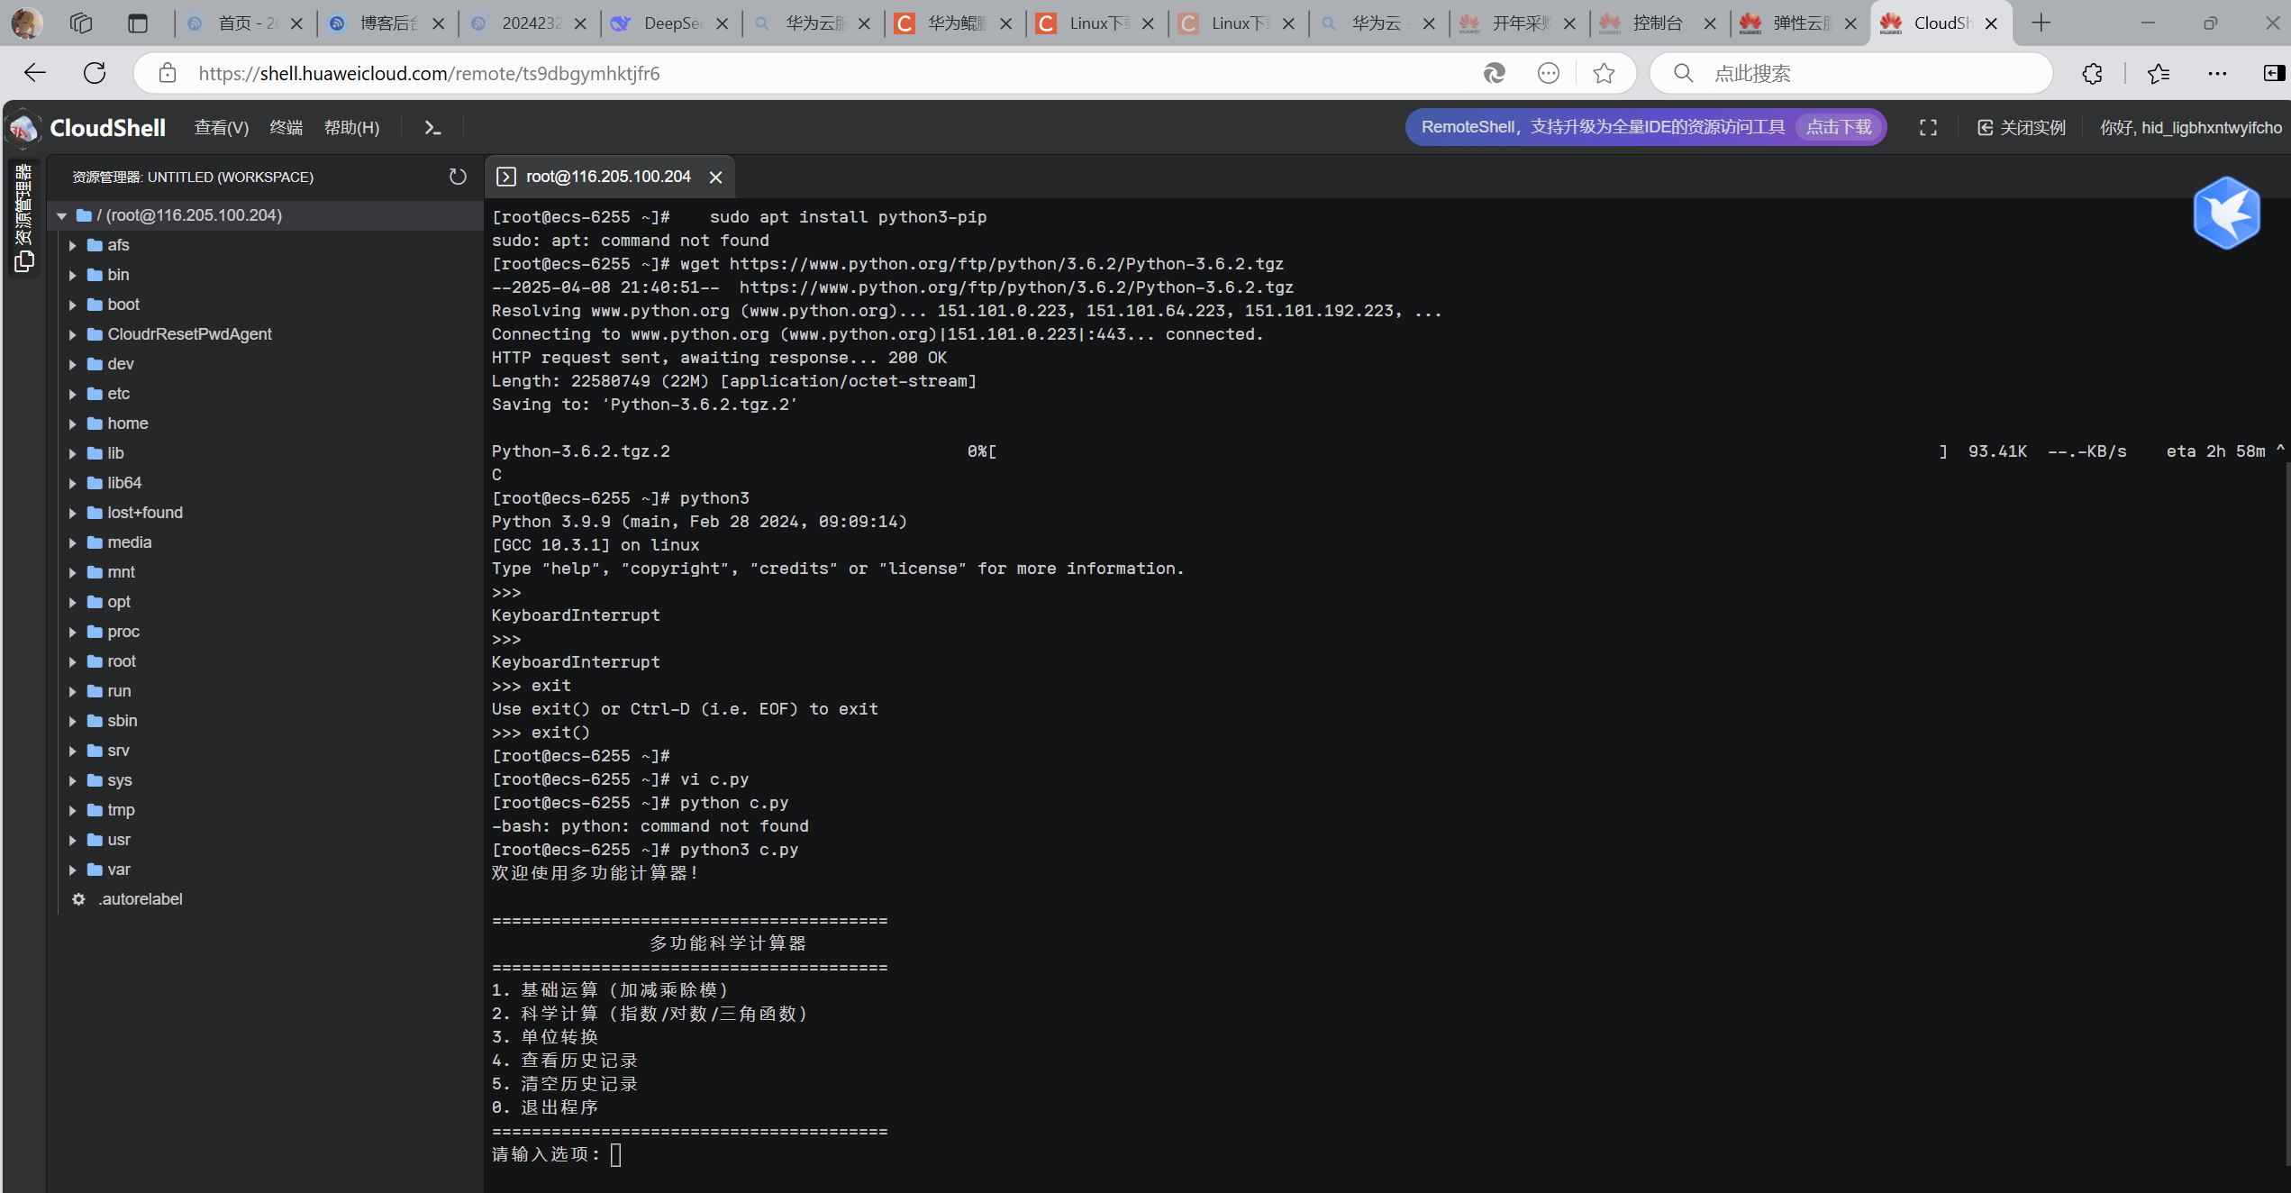Open the browser tab actions icon
Screen dimensions: 2291x1193
coord(137,23)
